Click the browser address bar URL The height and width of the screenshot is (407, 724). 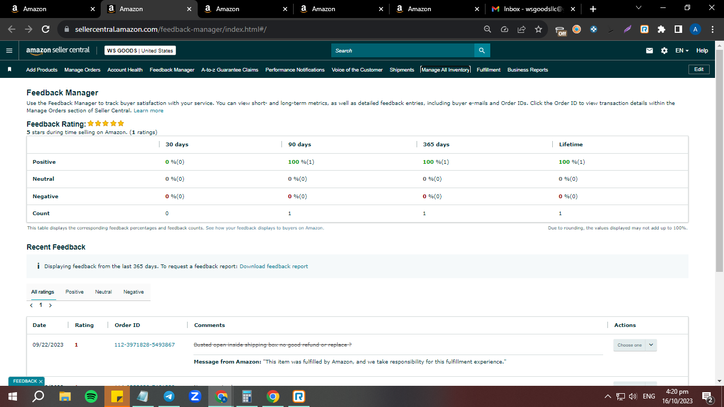click(x=171, y=30)
